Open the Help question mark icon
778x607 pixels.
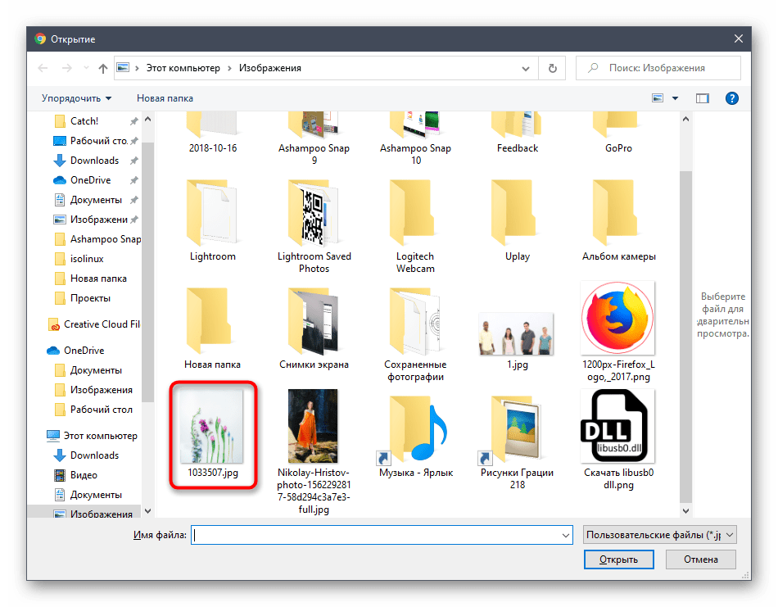pyautogui.click(x=732, y=98)
